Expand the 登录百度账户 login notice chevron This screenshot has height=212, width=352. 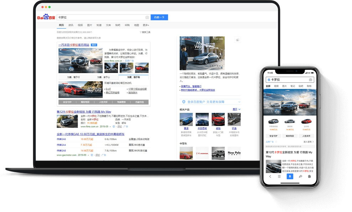coord(239,102)
